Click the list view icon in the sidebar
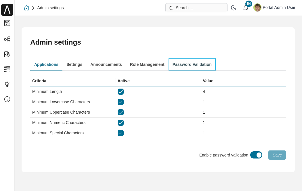Viewport: 302px width, 191px height. (x=7, y=69)
